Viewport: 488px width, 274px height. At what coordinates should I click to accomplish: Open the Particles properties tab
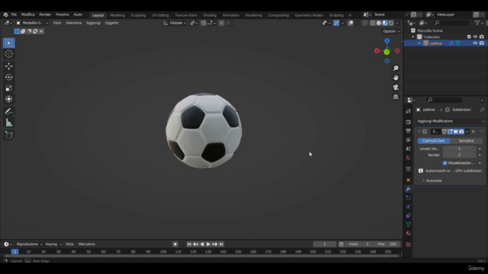click(x=409, y=198)
